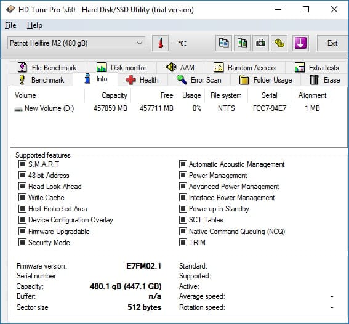Switch to the Health tab
349x324 pixels.
[x=142, y=80]
